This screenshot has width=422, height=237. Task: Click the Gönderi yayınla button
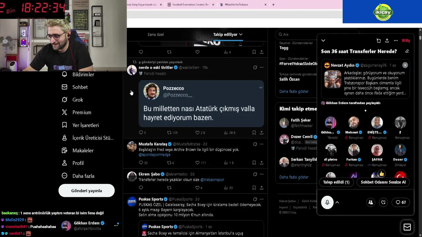(86, 191)
